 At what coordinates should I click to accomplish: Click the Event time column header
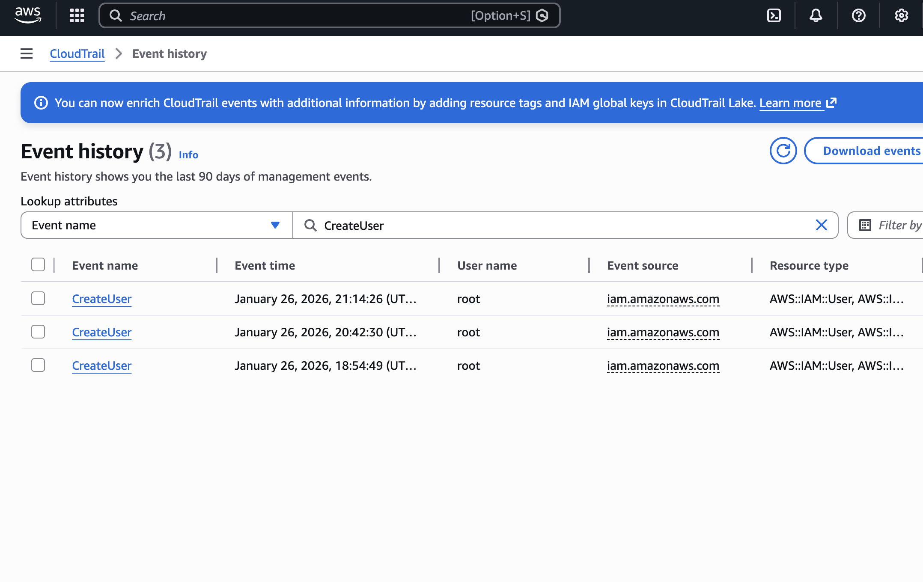[265, 265]
